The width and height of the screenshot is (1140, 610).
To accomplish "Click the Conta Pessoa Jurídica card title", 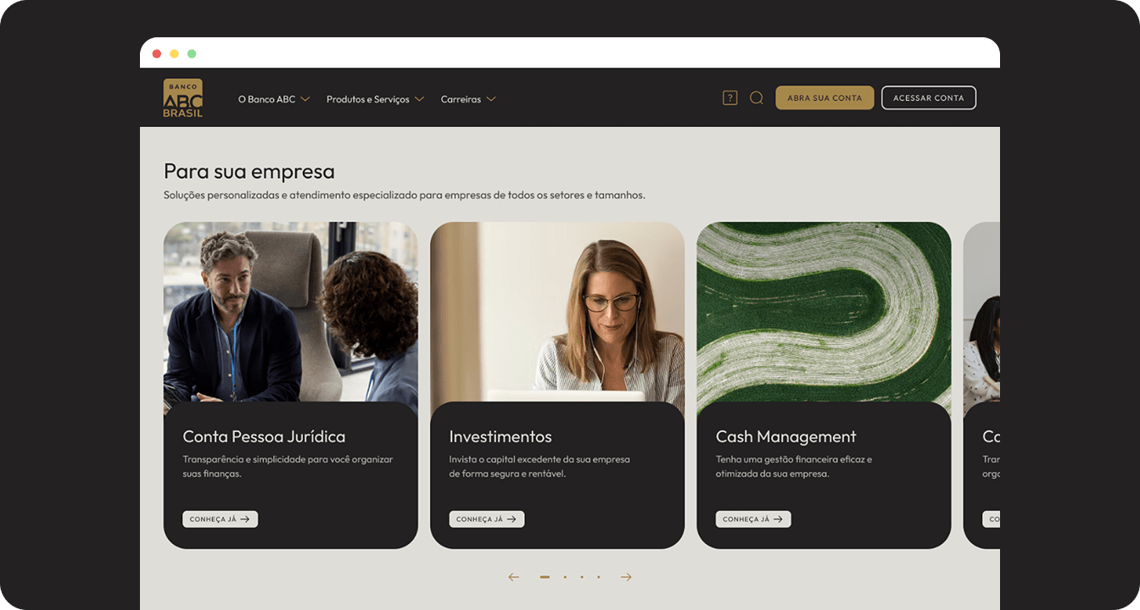I will (264, 437).
